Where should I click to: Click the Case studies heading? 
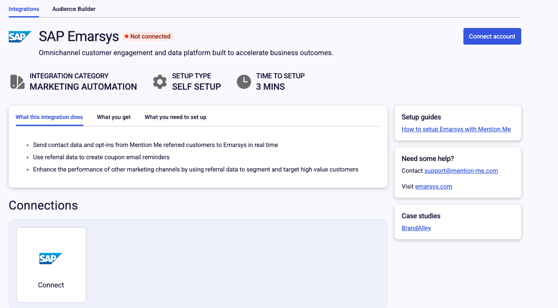(421, 216)
